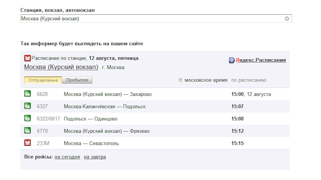Viewport: 321px width, 180px height.
Task: Show all trips на завтра
Action: [x=95, y=157]
